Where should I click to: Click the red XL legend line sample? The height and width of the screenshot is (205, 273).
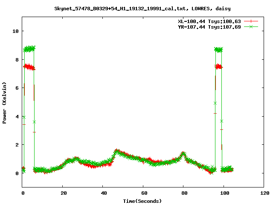coord(251,21)
